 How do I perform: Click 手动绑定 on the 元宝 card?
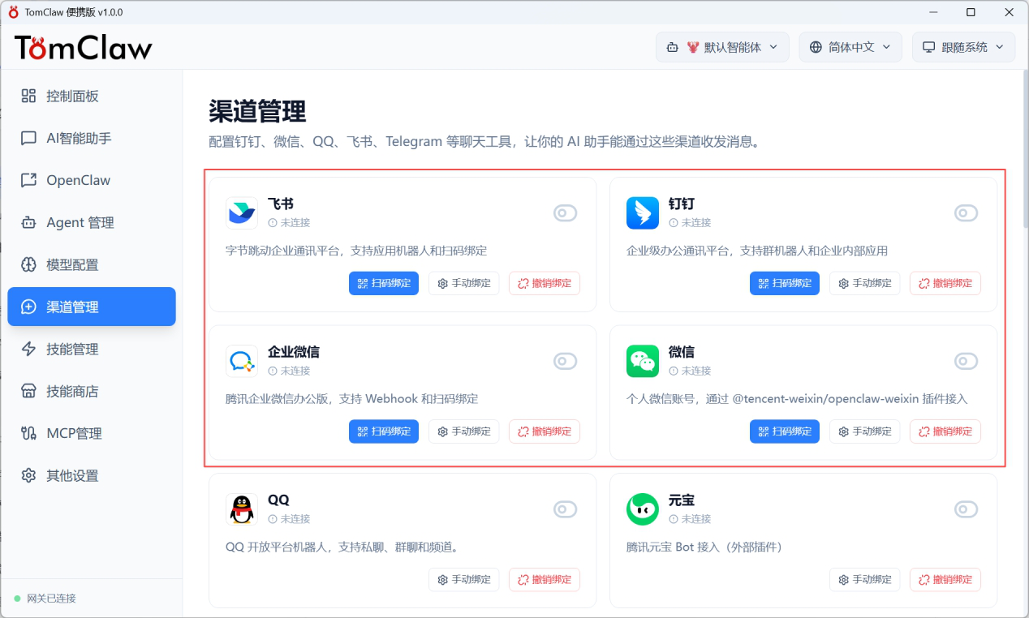point(865,580)
